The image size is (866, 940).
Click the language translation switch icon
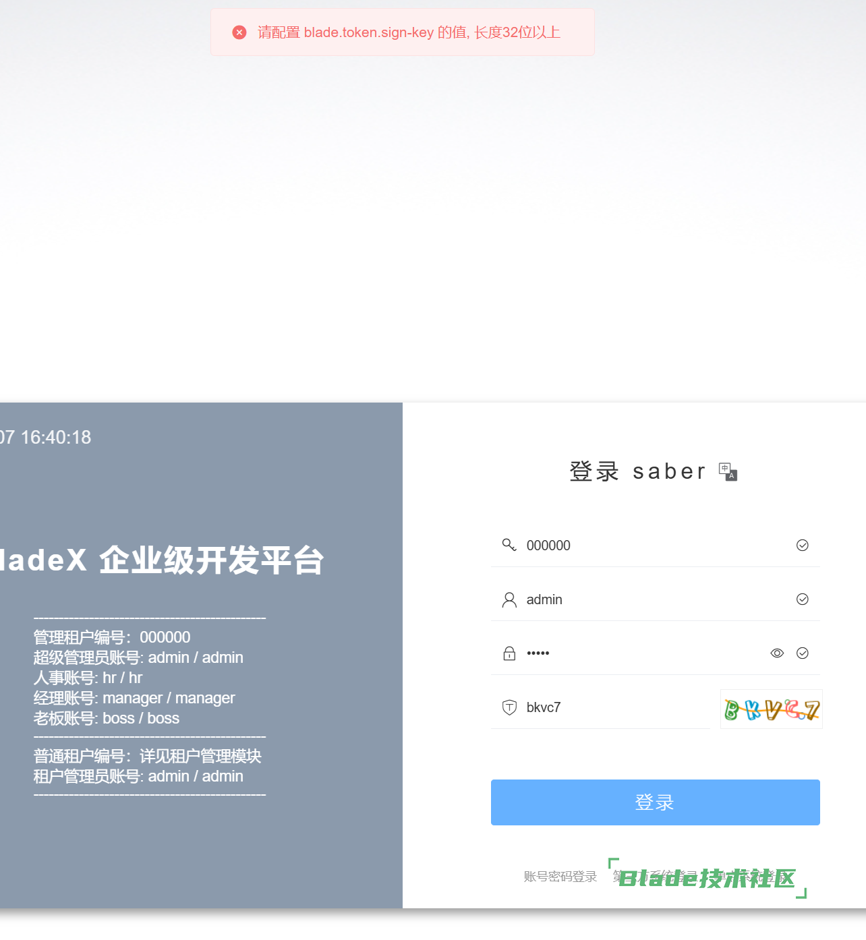pos(728,472)
